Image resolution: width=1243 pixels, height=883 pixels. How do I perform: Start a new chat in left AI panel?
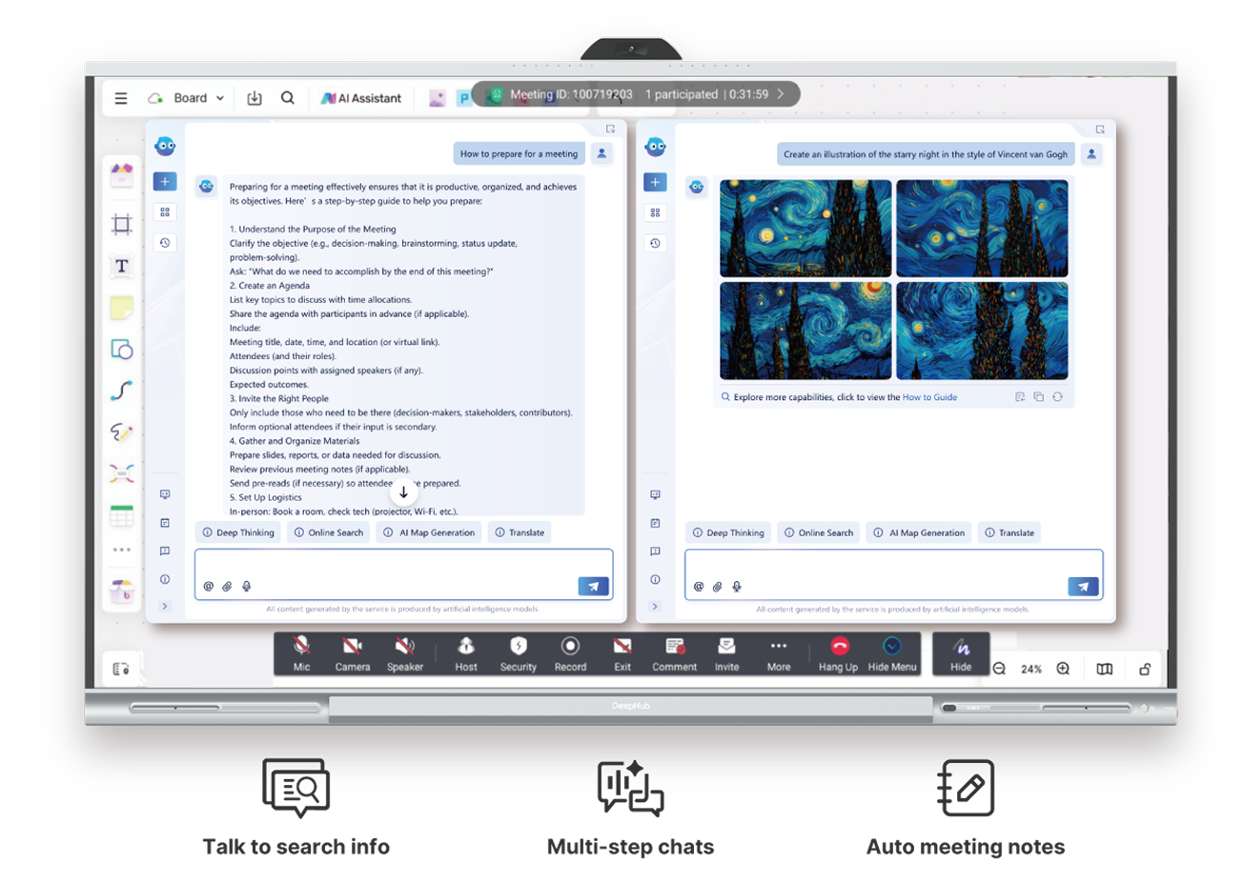pos(165,182)
